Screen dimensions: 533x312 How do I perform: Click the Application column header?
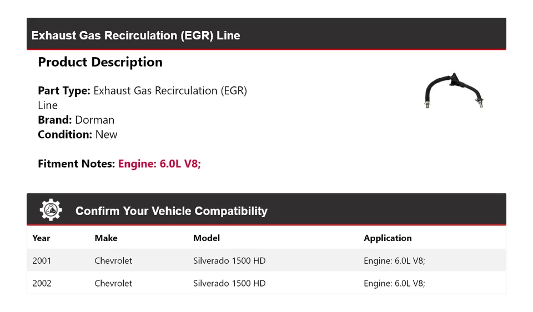[388, 238]
